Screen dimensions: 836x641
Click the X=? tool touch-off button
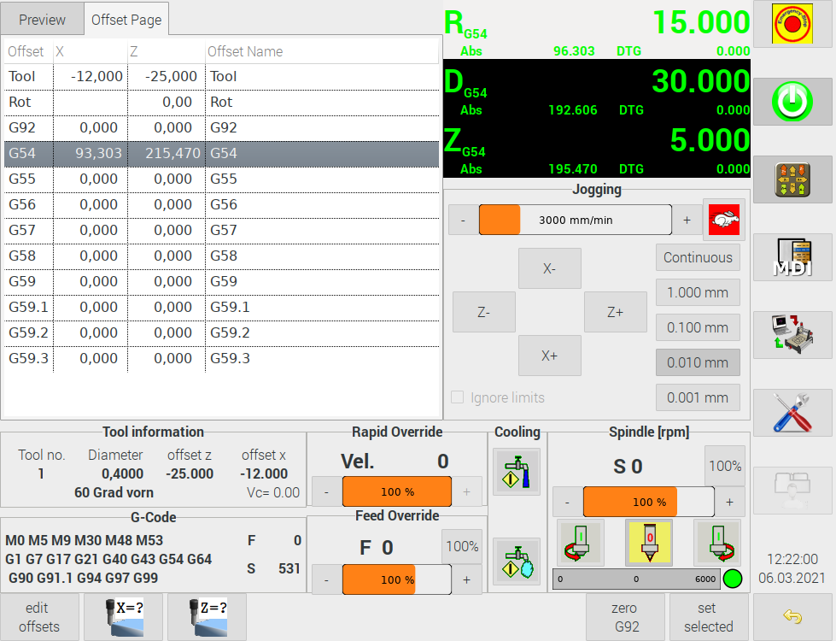point(126,616)
